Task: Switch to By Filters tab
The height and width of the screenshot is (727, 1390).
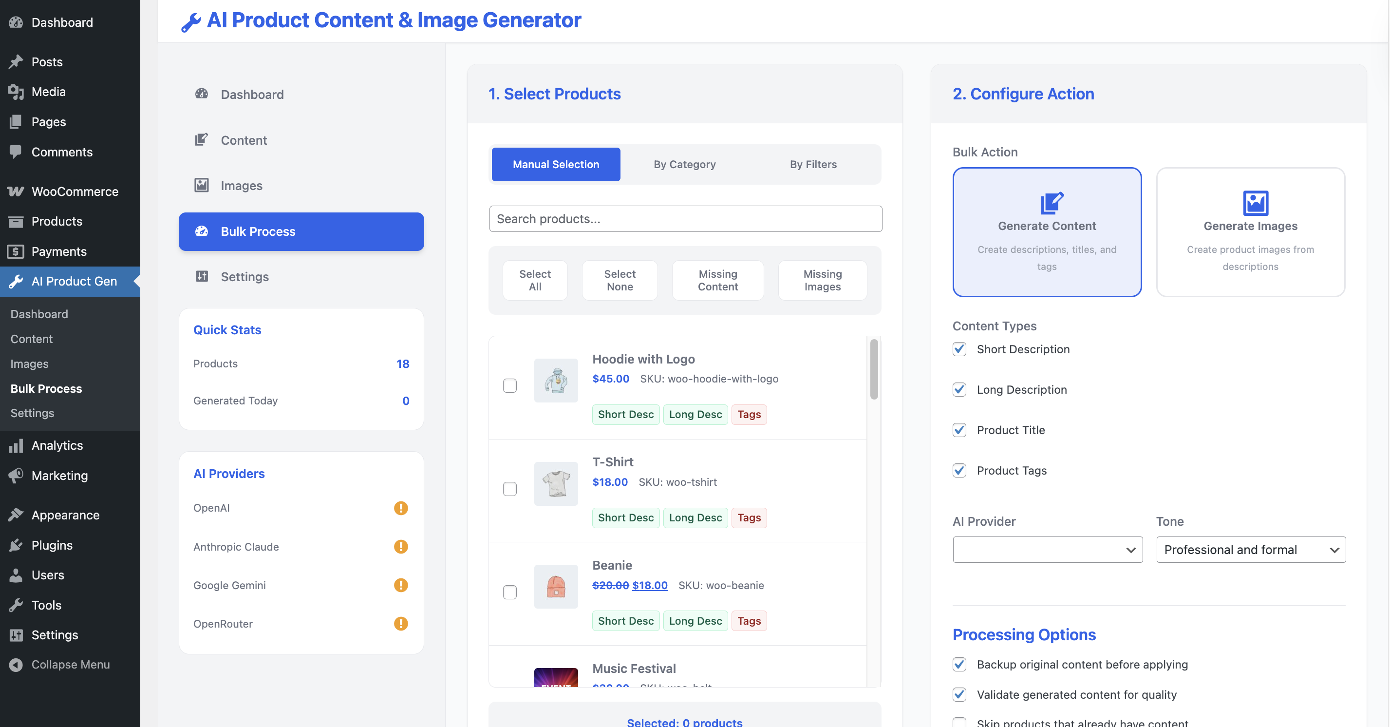Action: point(813,164)
